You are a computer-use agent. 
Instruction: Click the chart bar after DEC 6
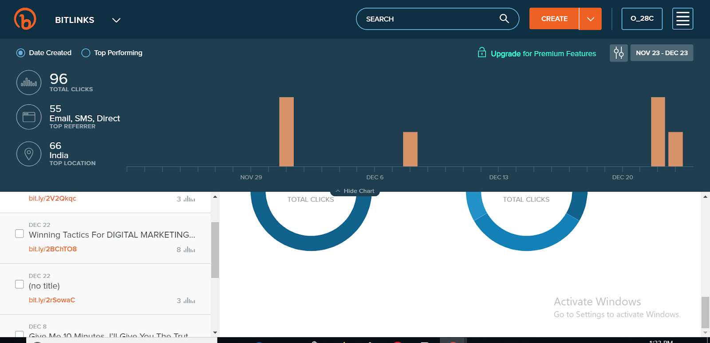[x=410, y=149]
